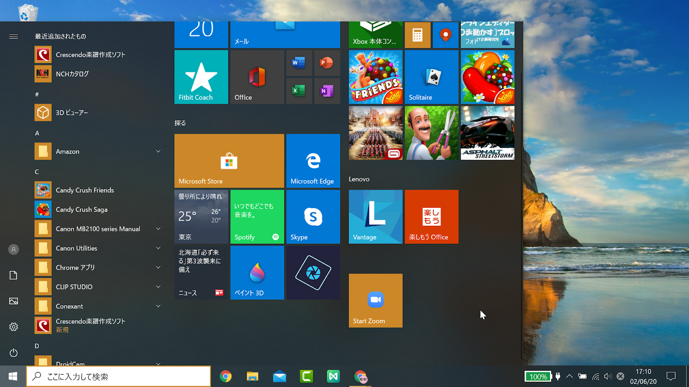The height and width of the screenshot is (387, 689).
Task: Open the Solitaire tile
Action: (431, 77)
